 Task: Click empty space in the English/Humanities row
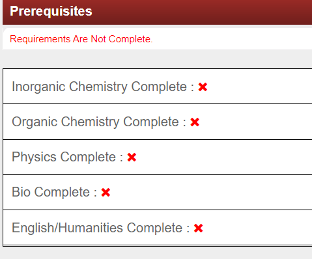259,228
